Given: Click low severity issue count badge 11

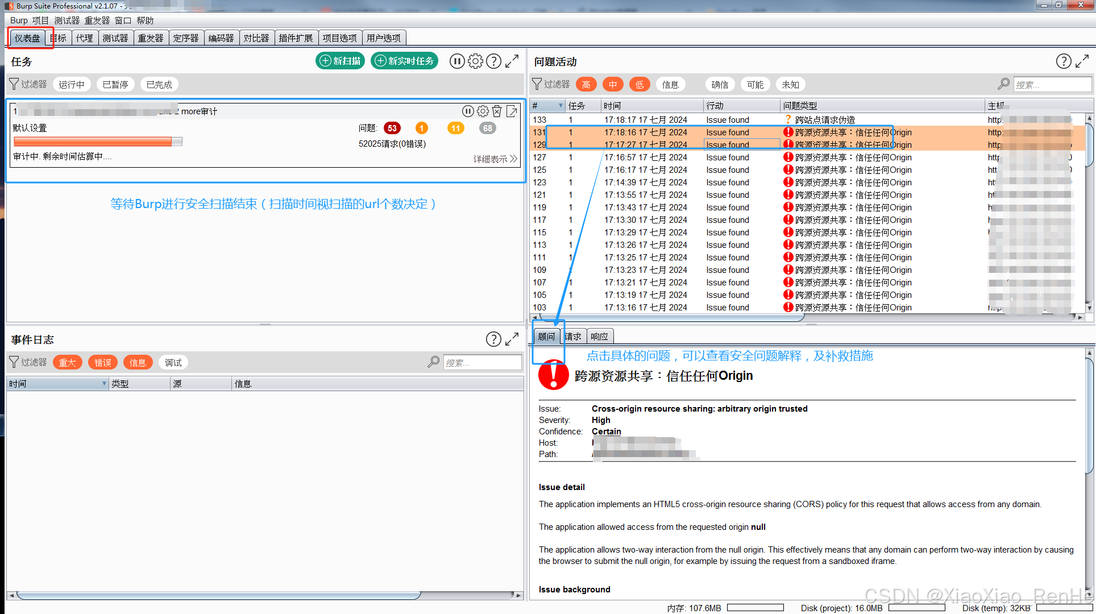Looking at the screenshot, I should pos(456,128).
